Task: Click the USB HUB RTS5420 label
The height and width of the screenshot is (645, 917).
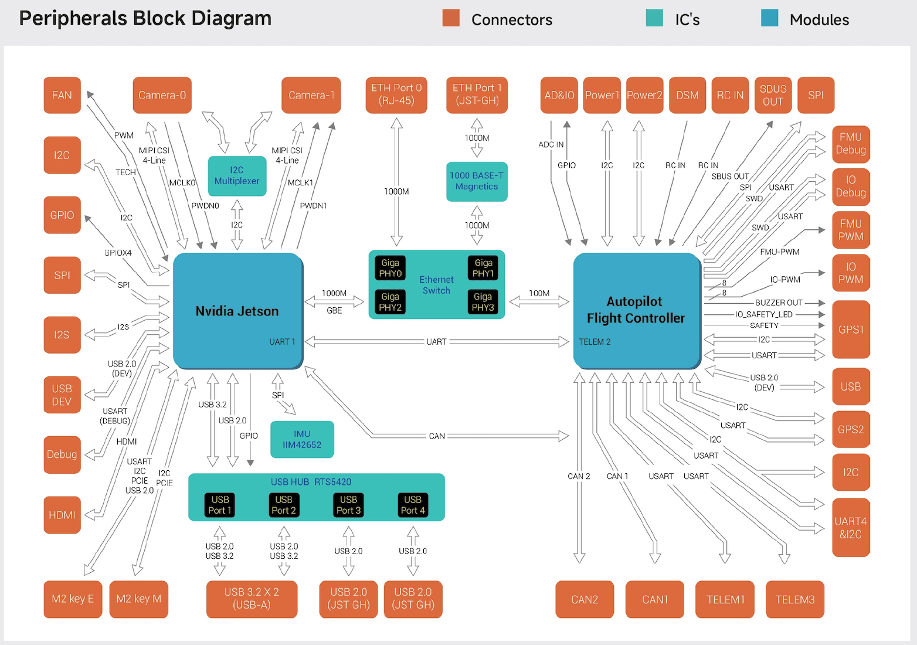Action: click(311, 482)
